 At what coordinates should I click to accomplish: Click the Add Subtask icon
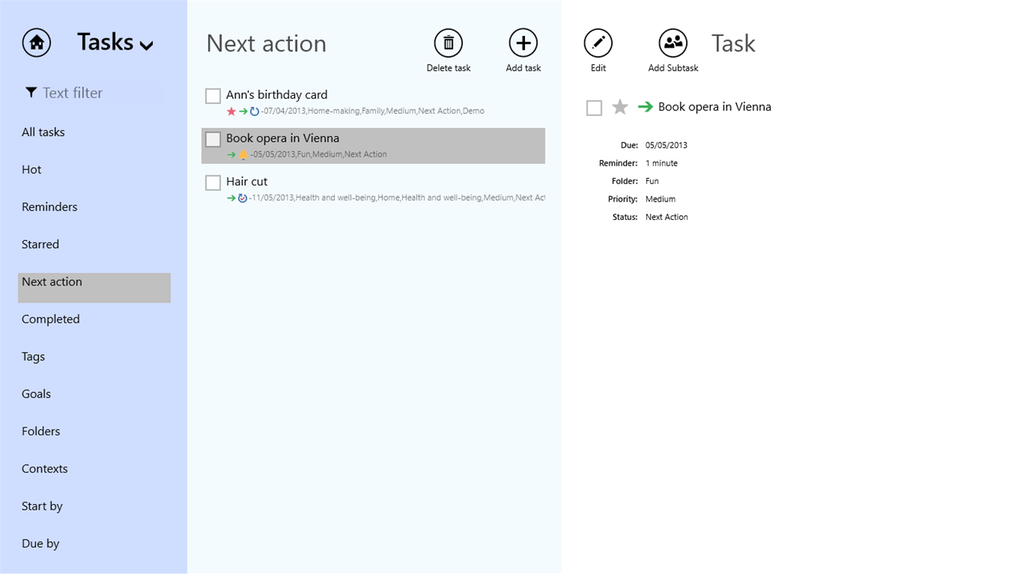pyautogui.click(x=673, y=43)
